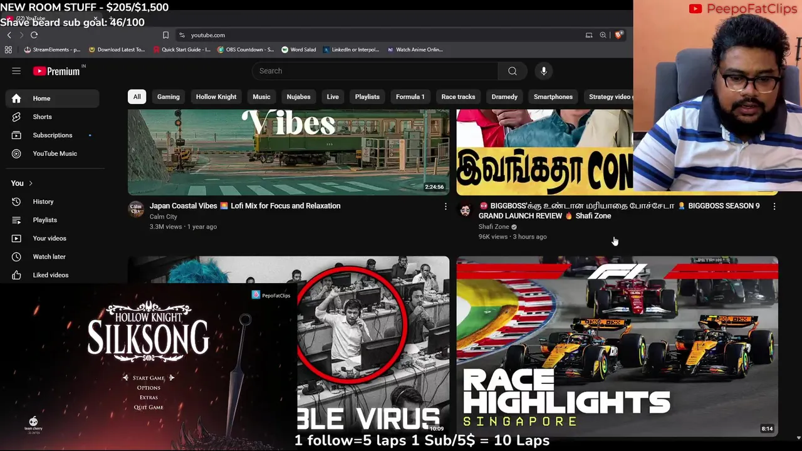The width and height of the screenshot is (802, 451).
Task: Open more options for BIGGBOSS review video
Action: point(774,206)
